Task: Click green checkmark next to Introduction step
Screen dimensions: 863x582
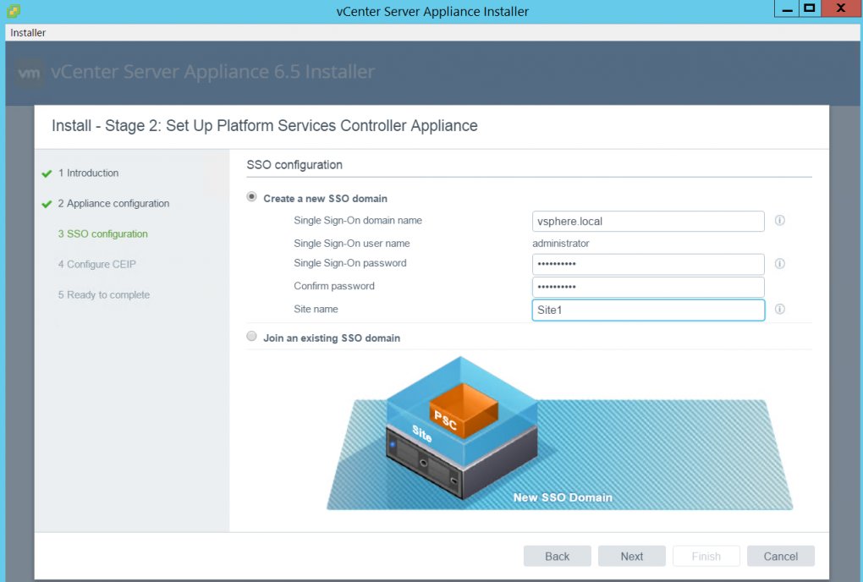Action: (47, 173)
